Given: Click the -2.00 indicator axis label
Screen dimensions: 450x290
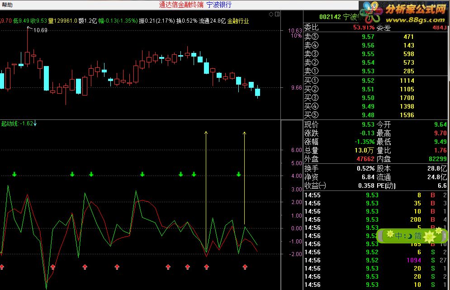Looking at the screenshot, I should click(296, 254).
